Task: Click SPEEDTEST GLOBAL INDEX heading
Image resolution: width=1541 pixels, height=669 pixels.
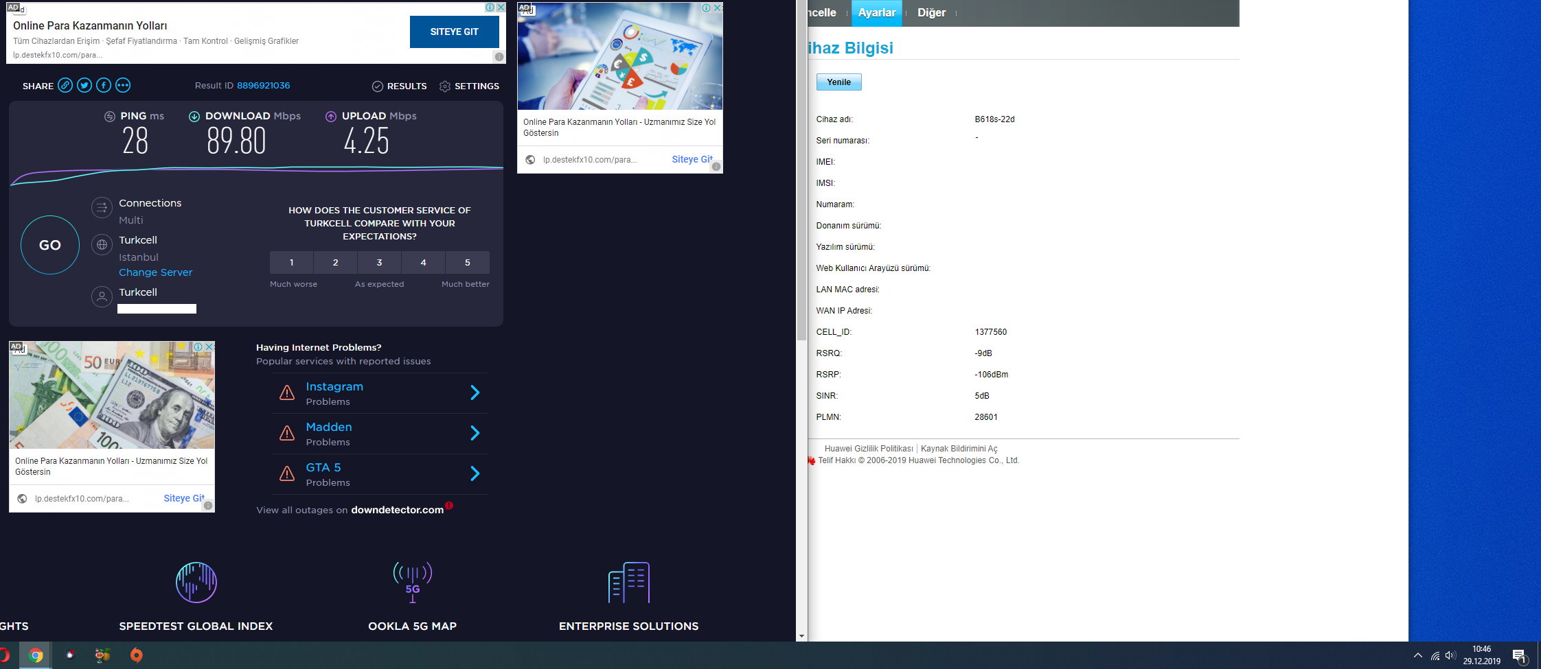Action: click(x=196, y=626)
